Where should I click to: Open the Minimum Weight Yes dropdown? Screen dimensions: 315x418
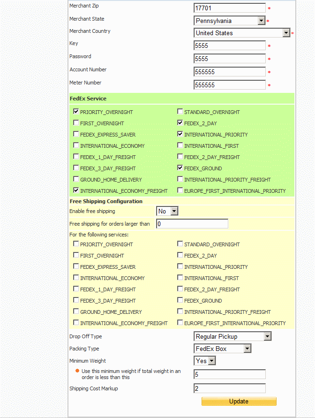[205, 361]
